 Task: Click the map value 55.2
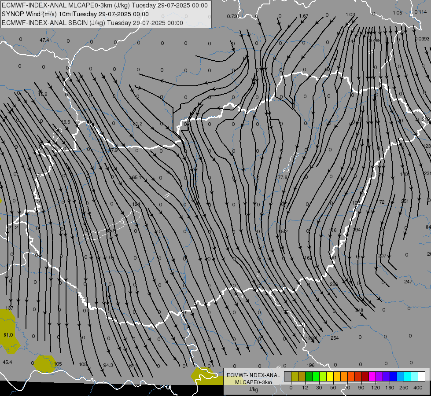coord(283,231)
